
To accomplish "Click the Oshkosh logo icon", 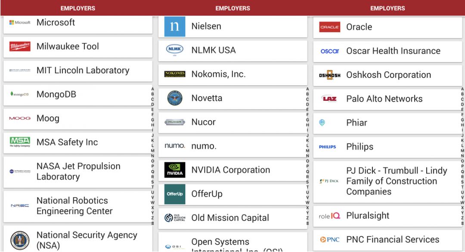I will tap(330, 75).
